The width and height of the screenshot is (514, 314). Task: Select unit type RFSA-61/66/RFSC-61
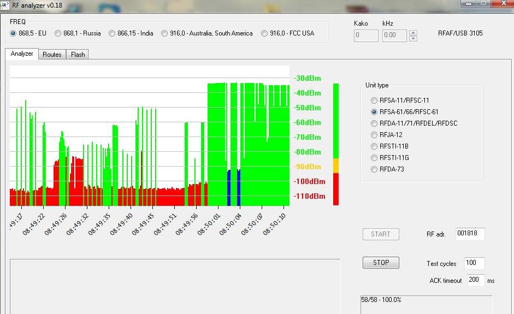(405, 112)
